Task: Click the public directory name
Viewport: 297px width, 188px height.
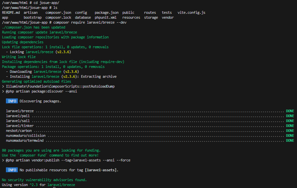Action: 128,13
